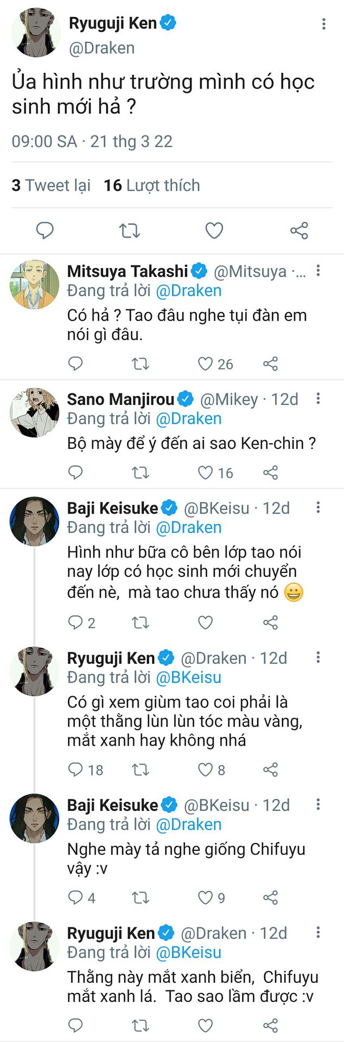Open Sano Manjirou's profile picture
Image resolution: width=344 pixels, height=1042 pixels.
(34, 412)
